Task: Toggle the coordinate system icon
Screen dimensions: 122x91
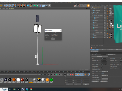Action: [14, 6]
